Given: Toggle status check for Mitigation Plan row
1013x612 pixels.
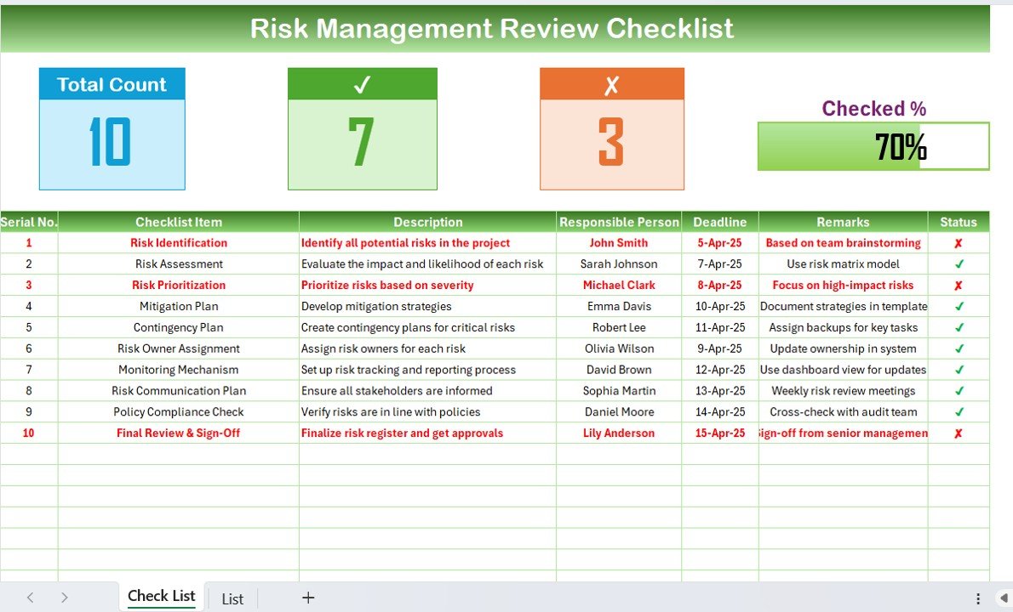Looking at the screenshot, I should (x=959, y=306).
